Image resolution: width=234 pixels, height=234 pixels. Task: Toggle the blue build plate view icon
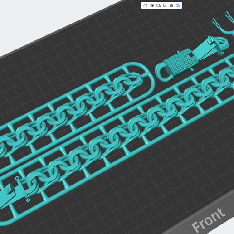(178, 5)
